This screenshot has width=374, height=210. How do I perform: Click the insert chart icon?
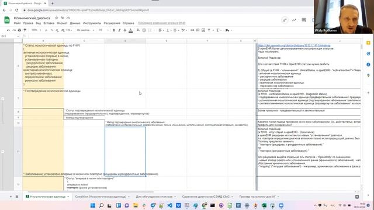[x=203, y=30]
